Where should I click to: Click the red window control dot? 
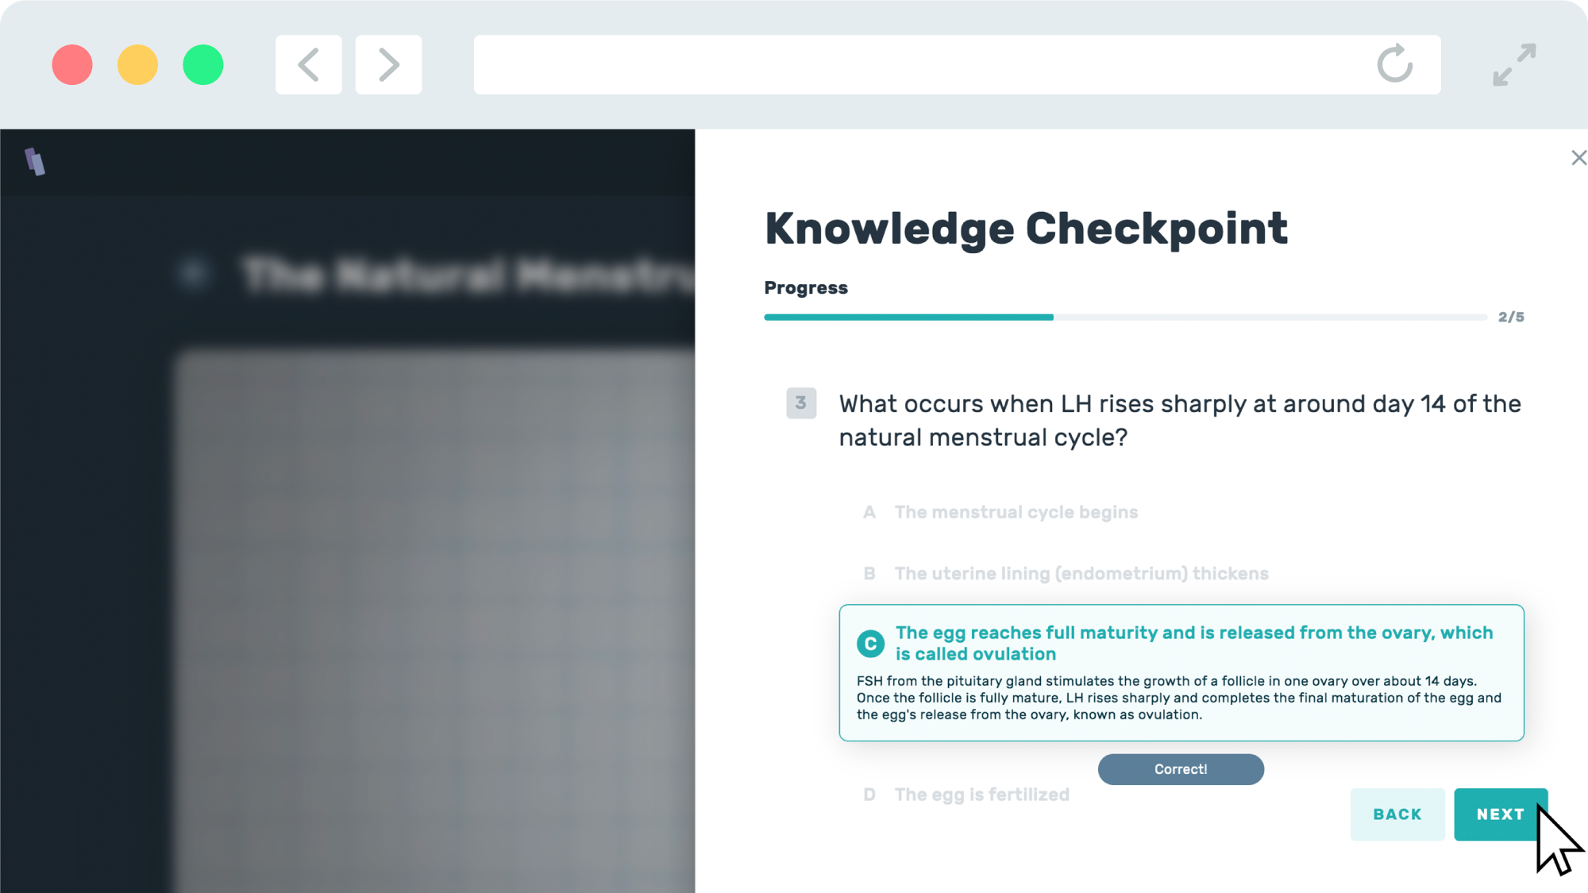click(x=72, y=64)
